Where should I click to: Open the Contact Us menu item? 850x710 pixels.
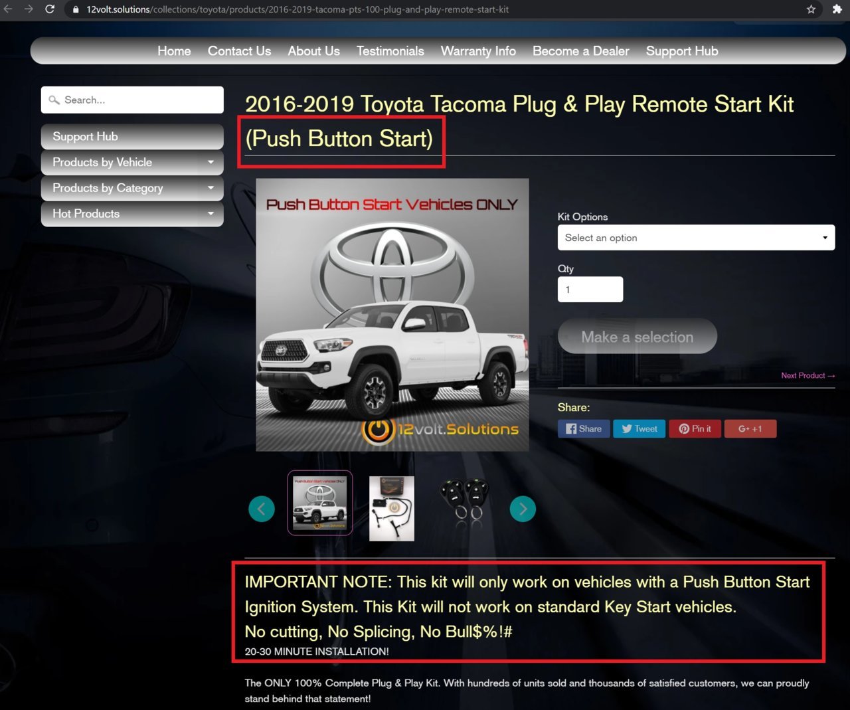coord(239,51)
